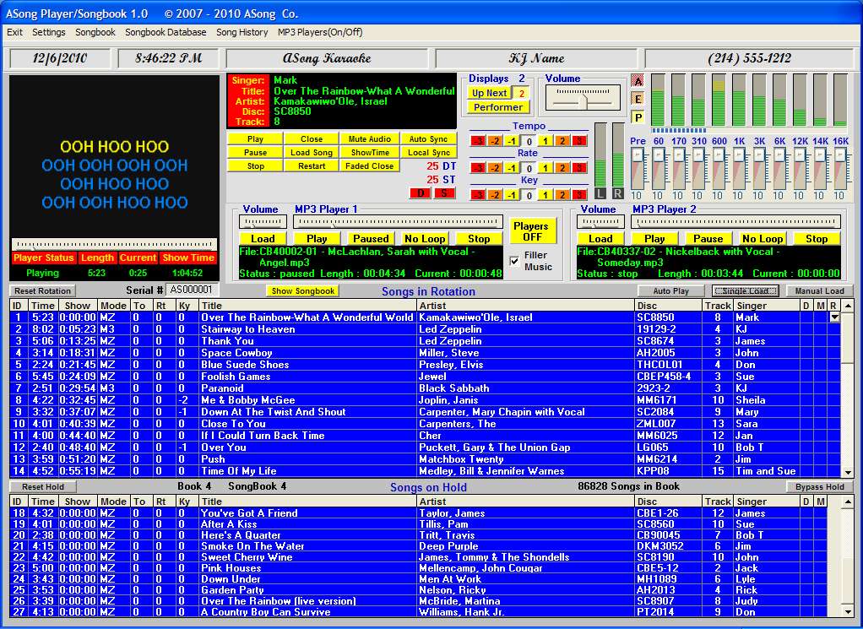Click the E button beside equalizer
Viewport: 863px width, 629px height.
638,98
